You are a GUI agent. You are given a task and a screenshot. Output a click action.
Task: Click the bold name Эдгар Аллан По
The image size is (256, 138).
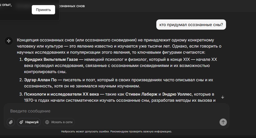click(x=40, y=80)
